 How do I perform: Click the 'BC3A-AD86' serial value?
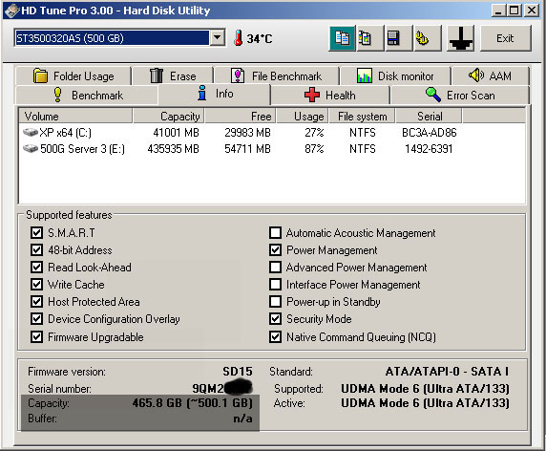point(429,133)
